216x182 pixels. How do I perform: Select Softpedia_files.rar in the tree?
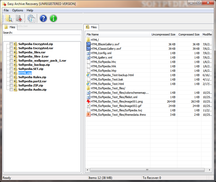[x=32, y=52]
